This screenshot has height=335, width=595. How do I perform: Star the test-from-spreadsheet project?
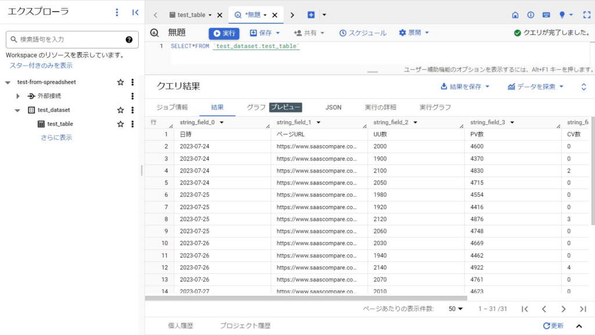[120, 82]
